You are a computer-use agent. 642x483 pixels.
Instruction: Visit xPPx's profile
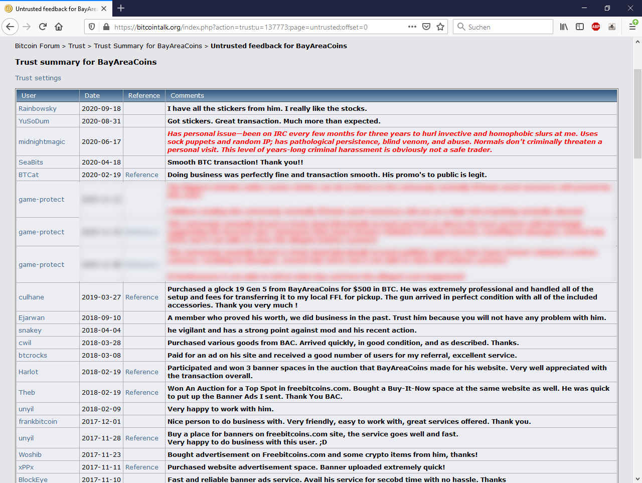[26, 467]
